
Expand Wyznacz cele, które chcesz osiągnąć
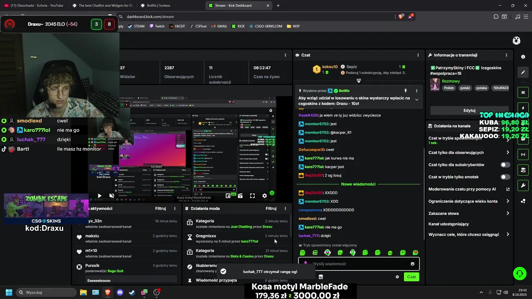(507, 235)
